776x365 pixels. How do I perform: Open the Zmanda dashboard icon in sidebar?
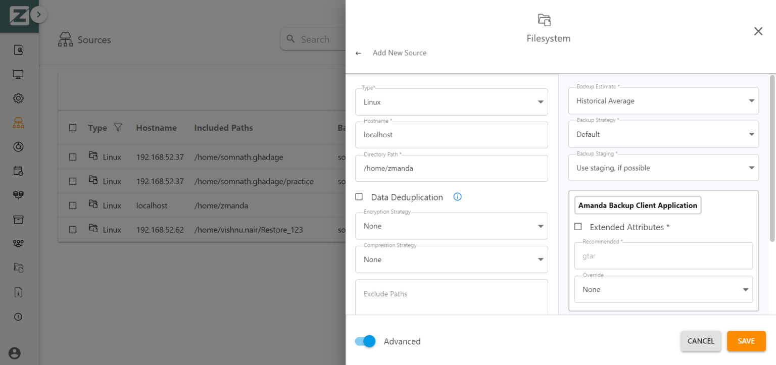pyautogui.click(x=18, y=50)
